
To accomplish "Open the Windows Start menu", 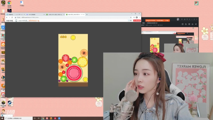I will coord(2,118).
